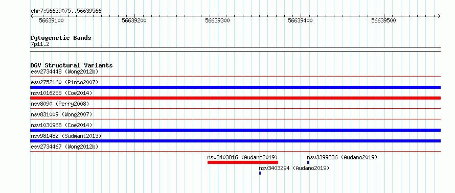The image size is (455, 193).
Task: Select the blue nsv981482 (Sudmant2013) bar
Action: [235, 141]
